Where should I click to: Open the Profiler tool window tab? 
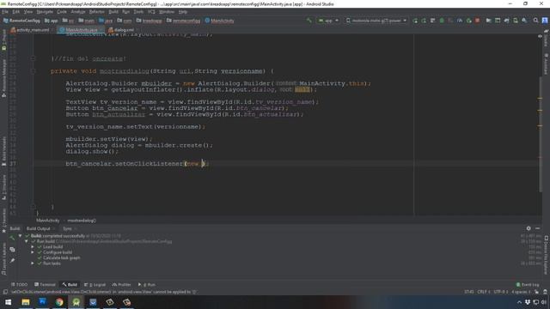click(121, 284)
